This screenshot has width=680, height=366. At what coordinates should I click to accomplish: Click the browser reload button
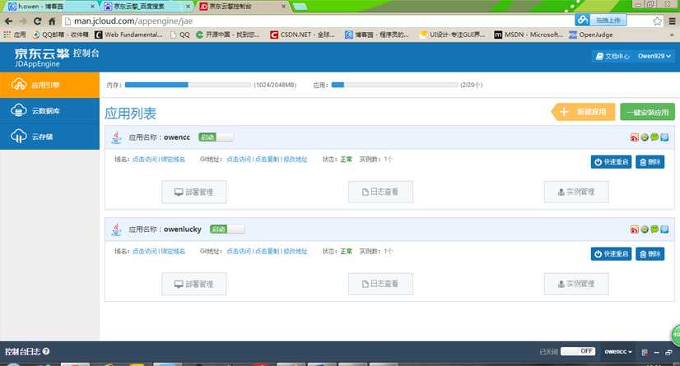37,21
